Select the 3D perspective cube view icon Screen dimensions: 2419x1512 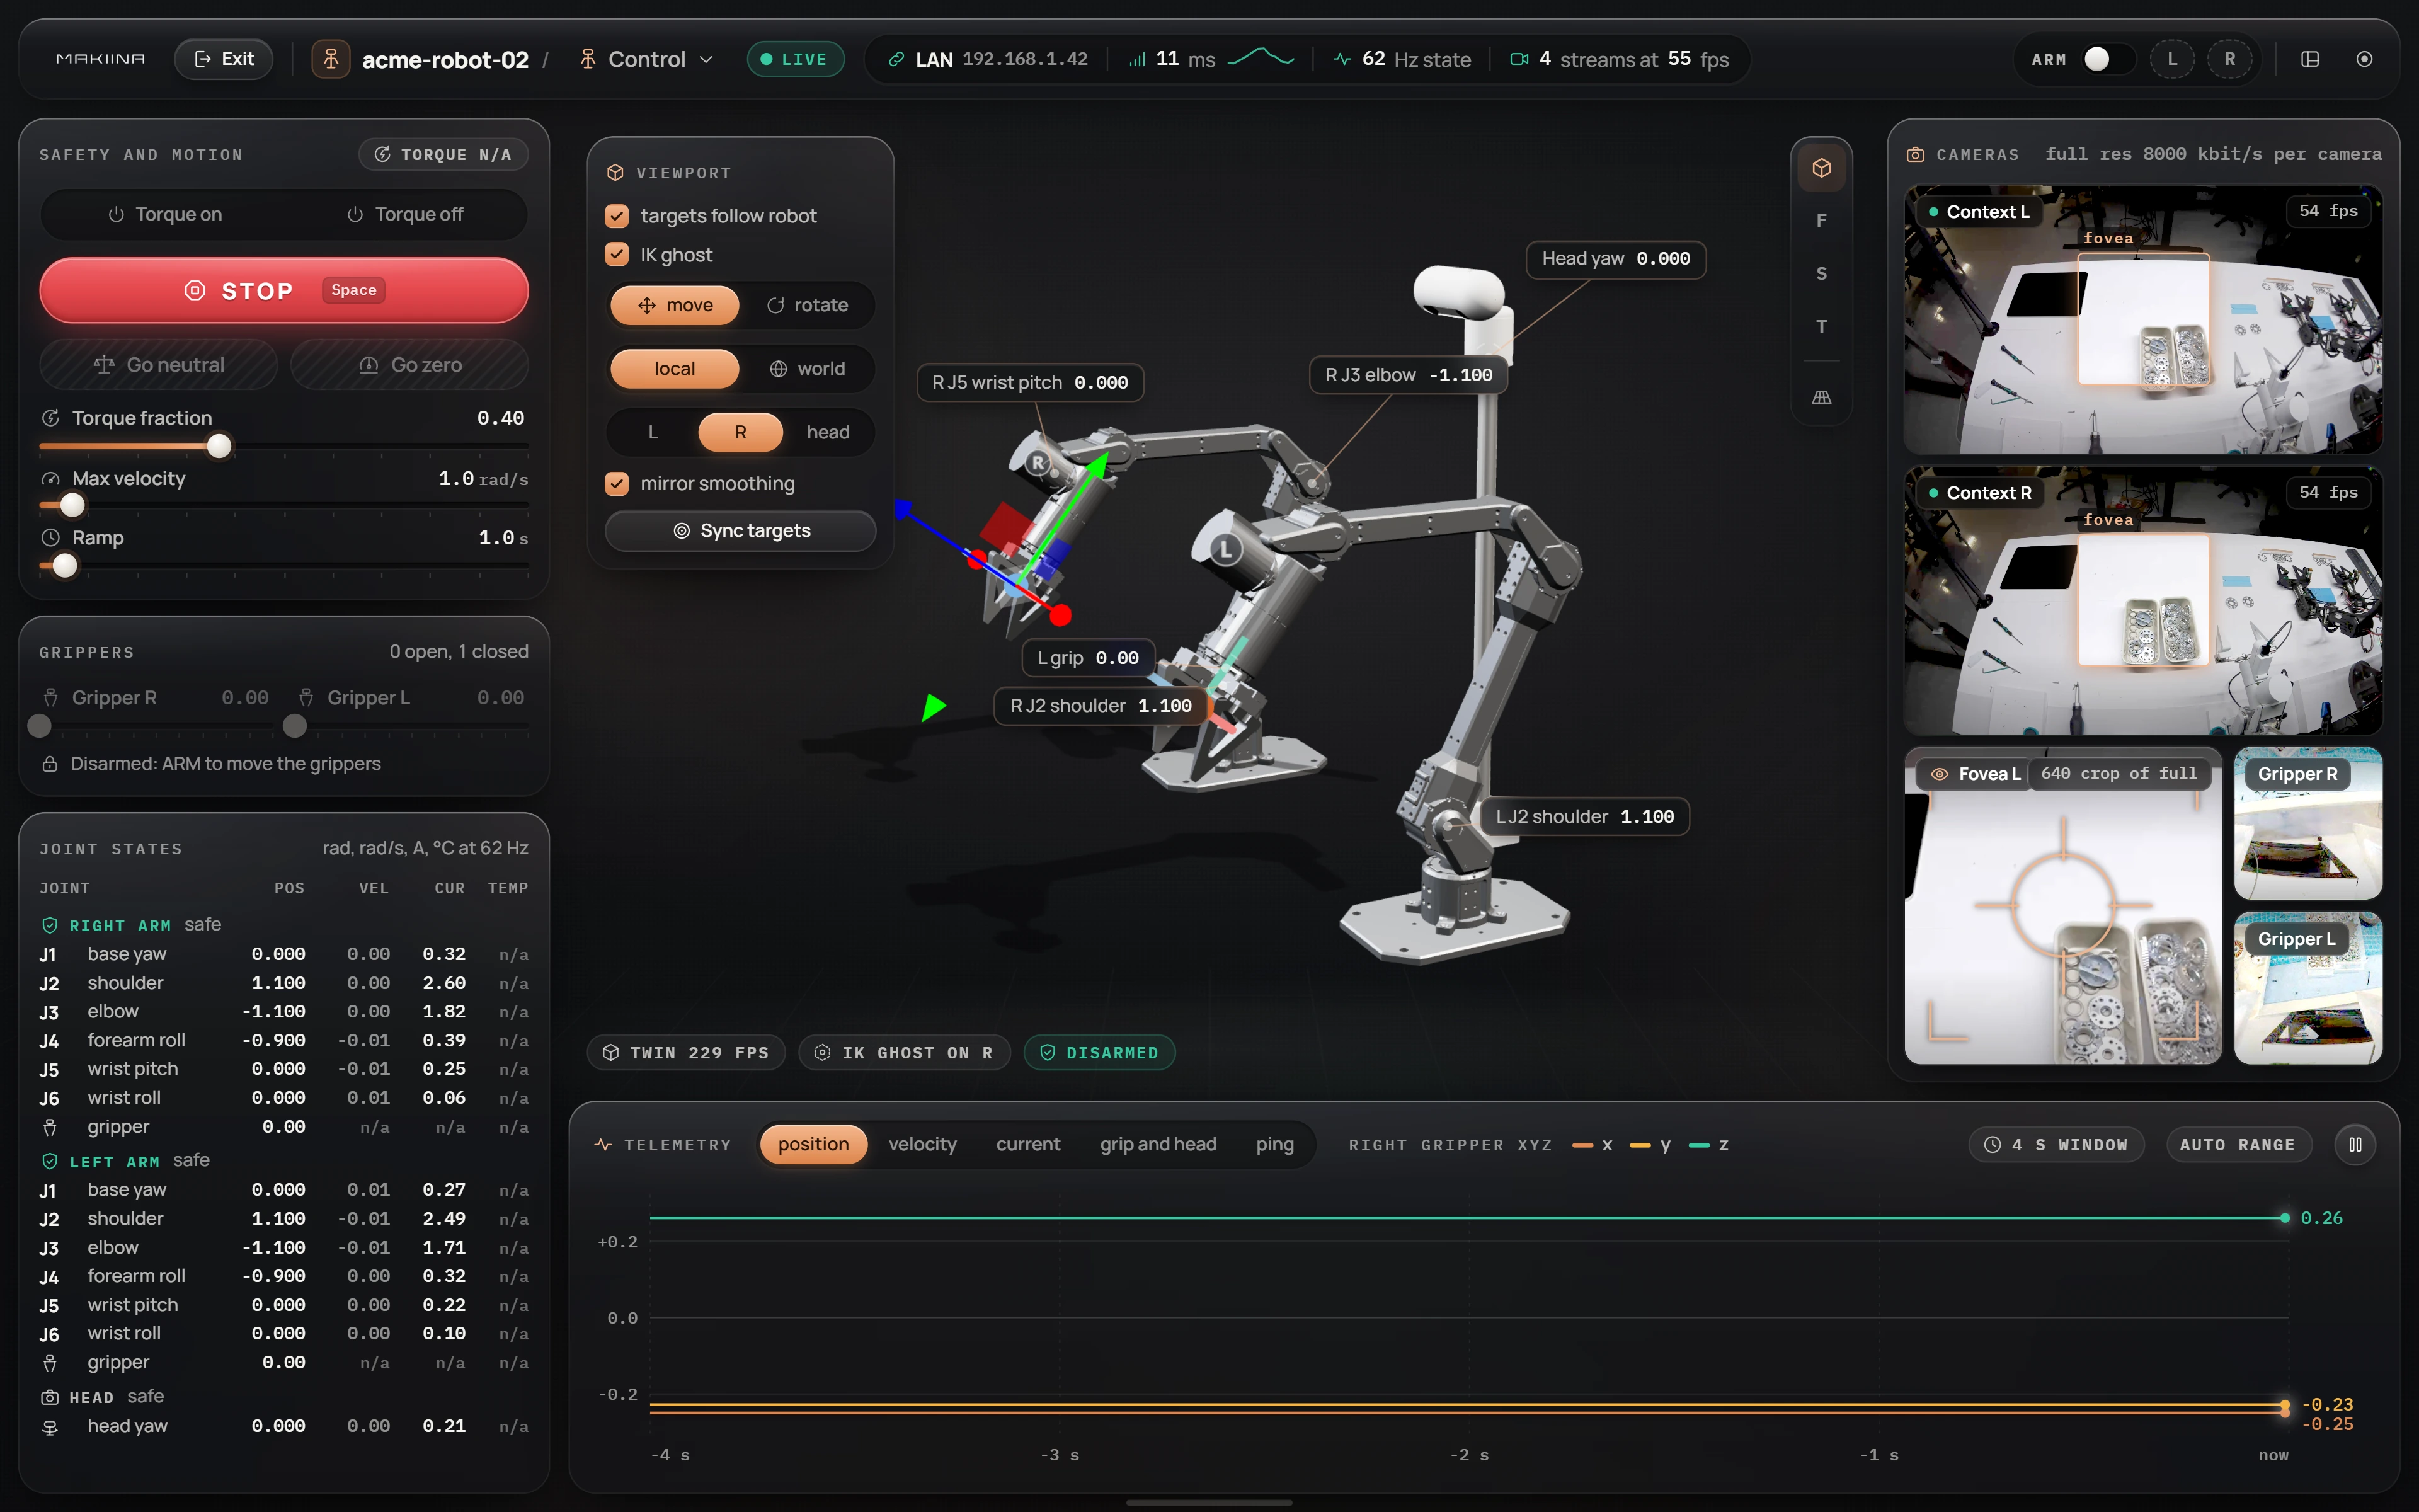point(1821,168)
